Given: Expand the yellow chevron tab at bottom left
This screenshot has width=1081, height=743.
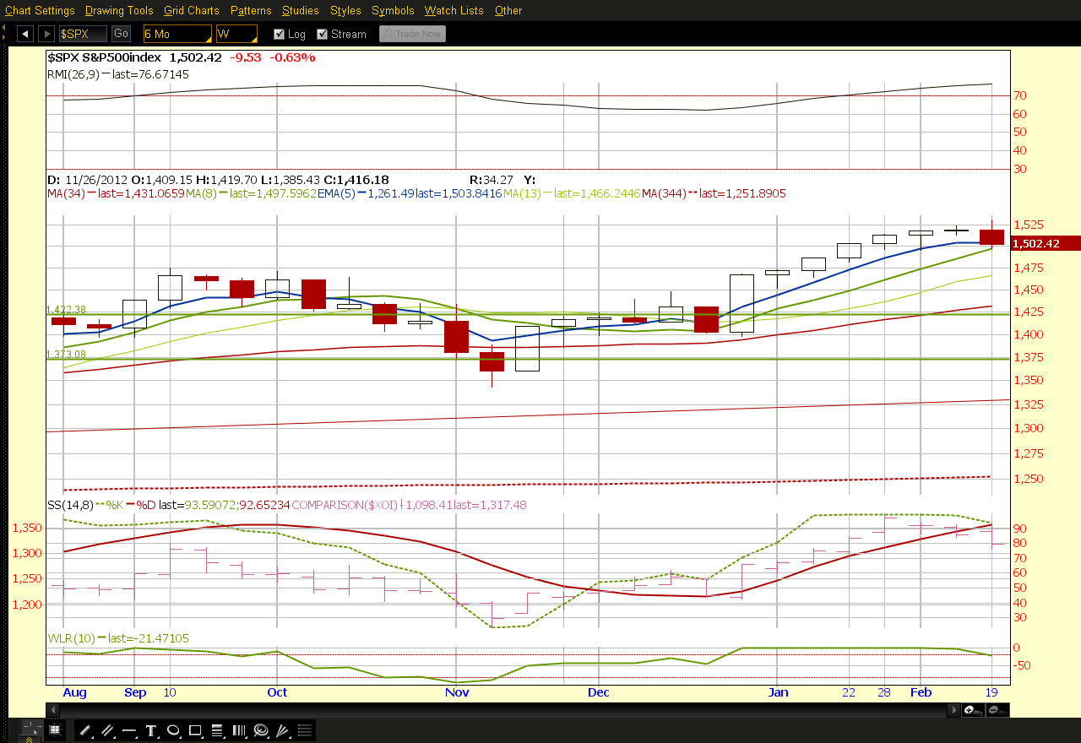Looking at the screenshot, I should pos(29,740).
